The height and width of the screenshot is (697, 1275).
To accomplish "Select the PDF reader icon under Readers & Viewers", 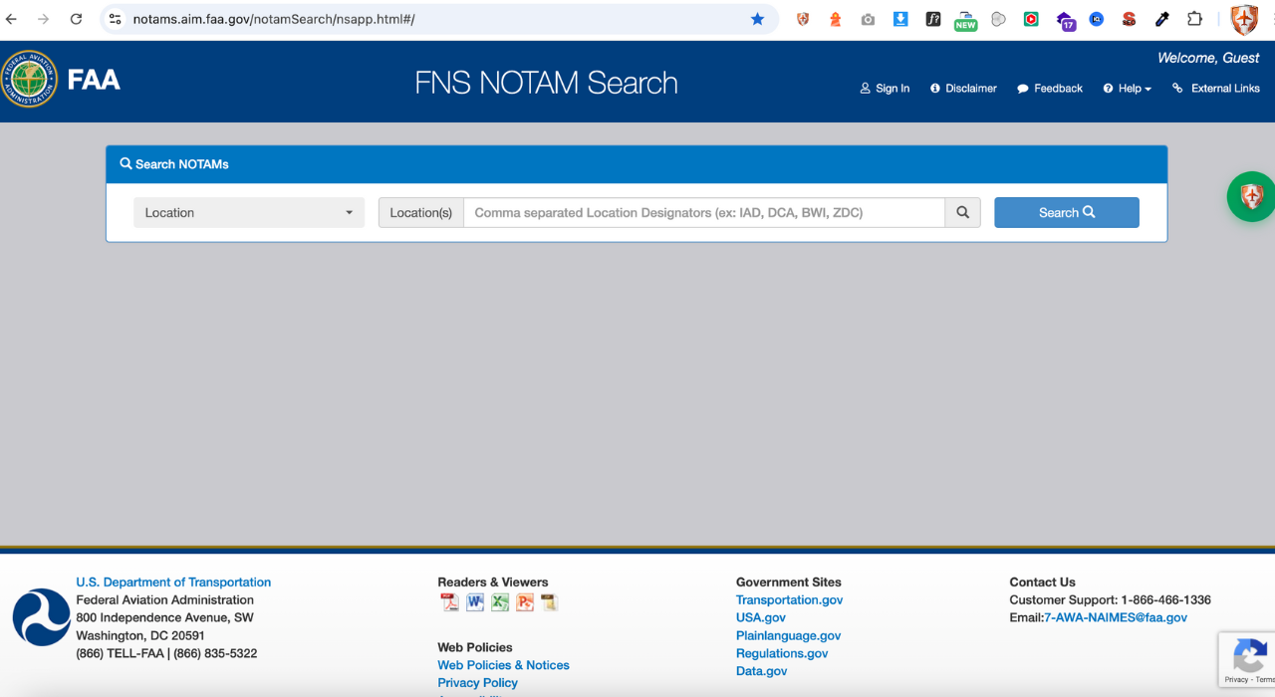I will (x=448, y=602).
